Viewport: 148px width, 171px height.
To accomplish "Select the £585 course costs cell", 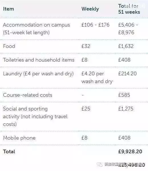I will (x=124, y=95).
